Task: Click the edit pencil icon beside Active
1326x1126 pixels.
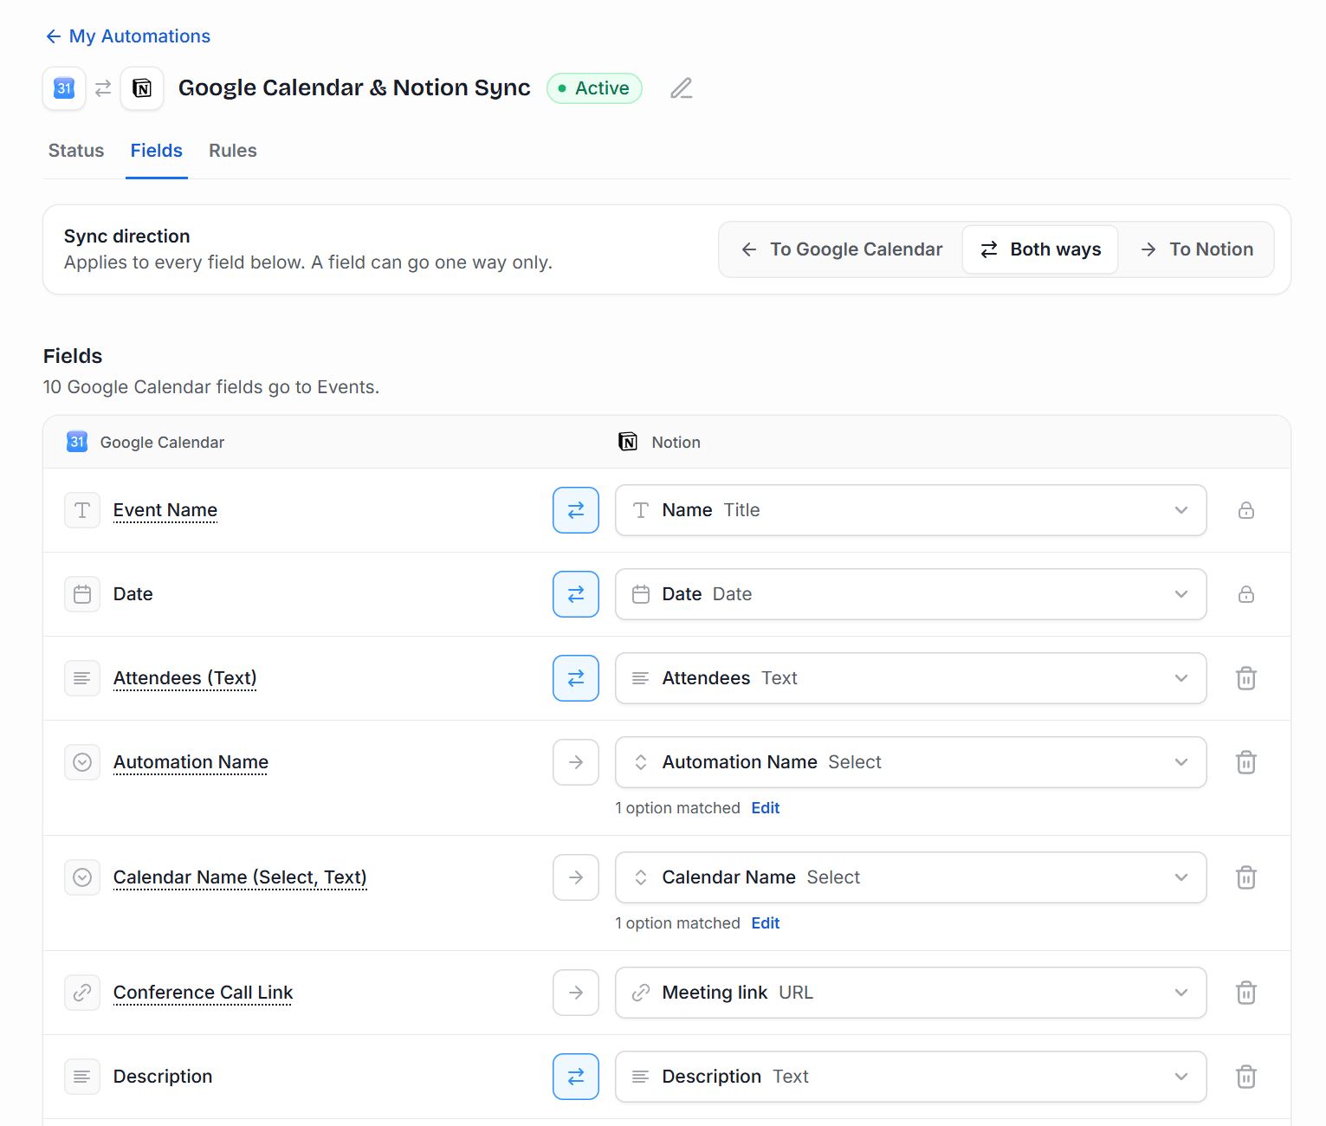Action: (682, 88)
